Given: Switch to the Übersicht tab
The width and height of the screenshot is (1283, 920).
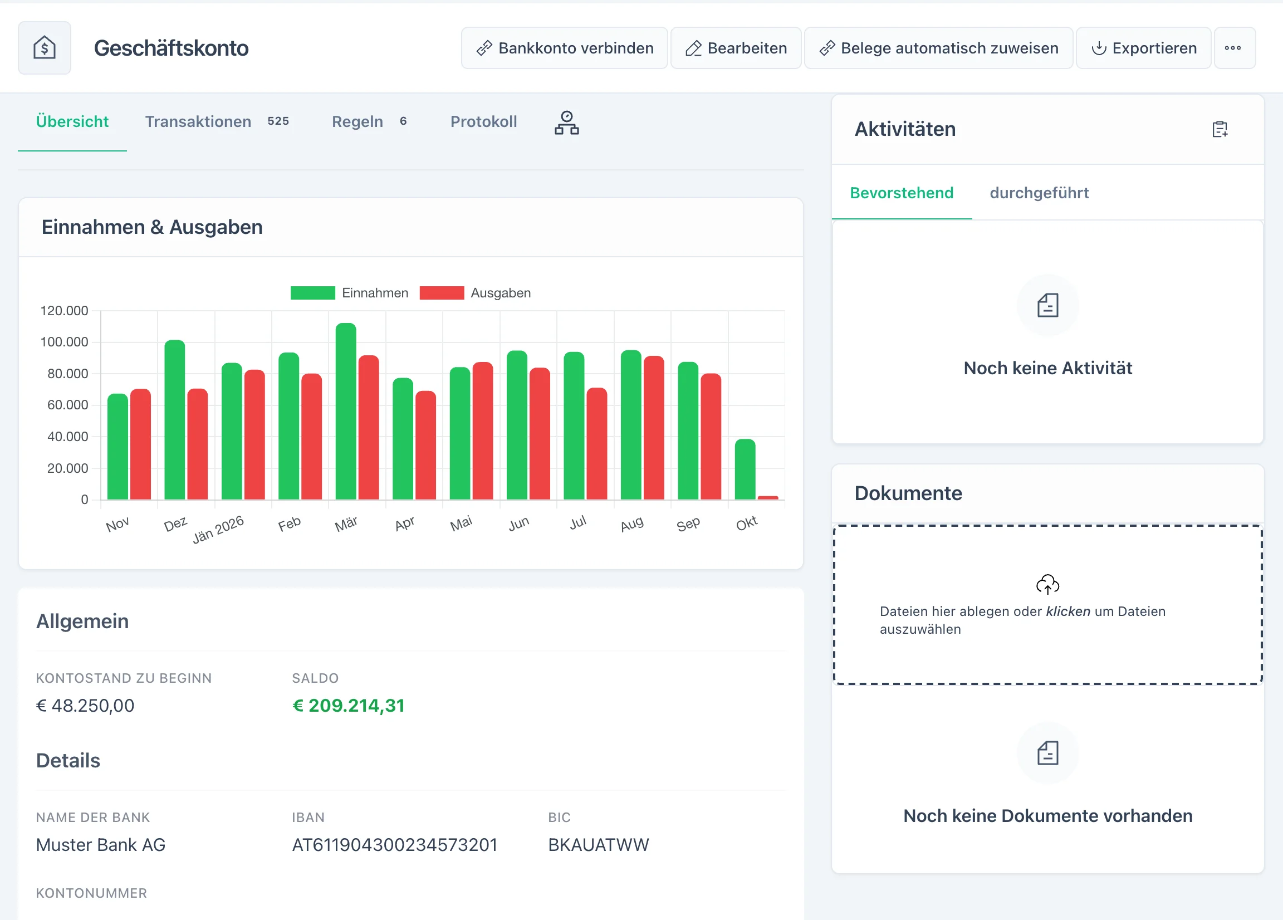Looking at the screenshot, I should point(72,121).
